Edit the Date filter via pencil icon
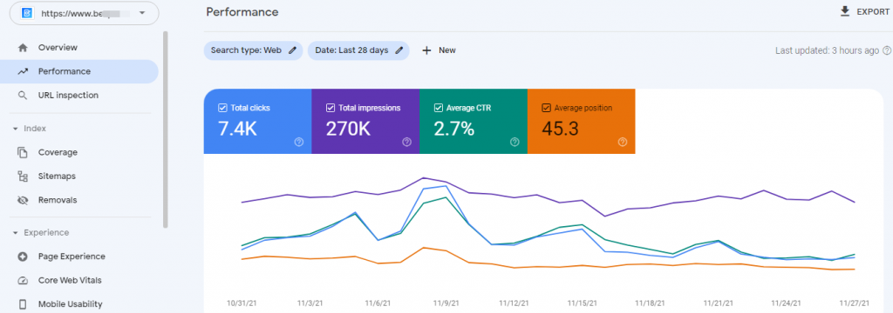This screenshot has width=893, height=313. click(399, 50)
